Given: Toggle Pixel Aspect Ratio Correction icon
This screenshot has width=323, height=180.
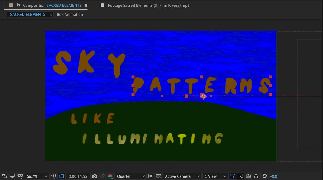Looking at the screenshot, I should click(232, 176).
